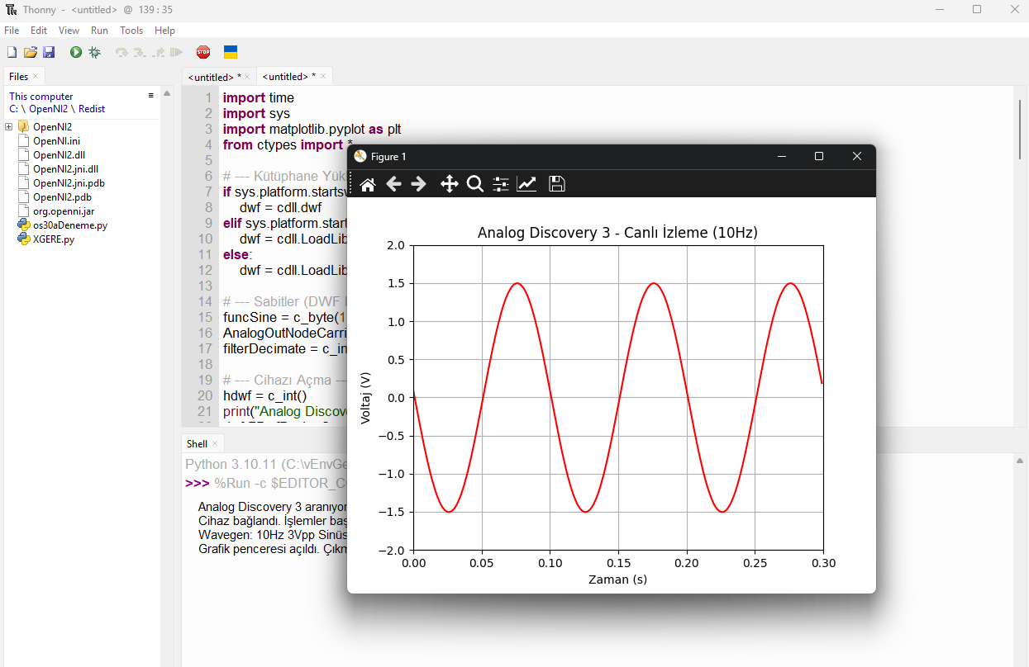
Task: Click the Debug current script bug icon
Action: 95,52
